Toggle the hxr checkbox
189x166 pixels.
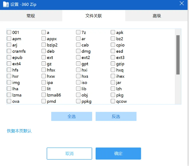click(x=9, y=76)
